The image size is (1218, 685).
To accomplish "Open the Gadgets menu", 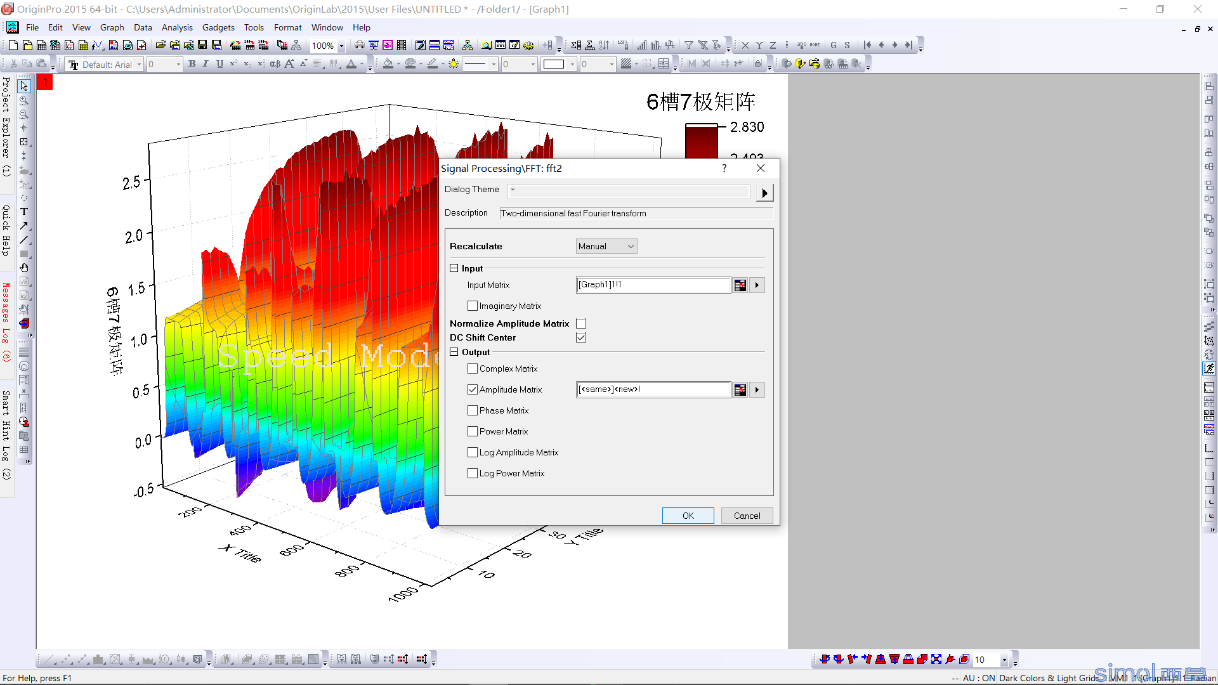I will point(218,27).
